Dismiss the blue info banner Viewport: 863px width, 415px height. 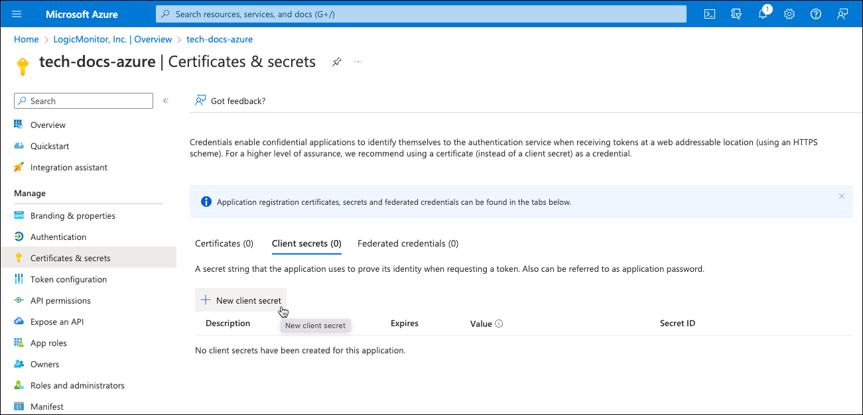tap(842, 196)
